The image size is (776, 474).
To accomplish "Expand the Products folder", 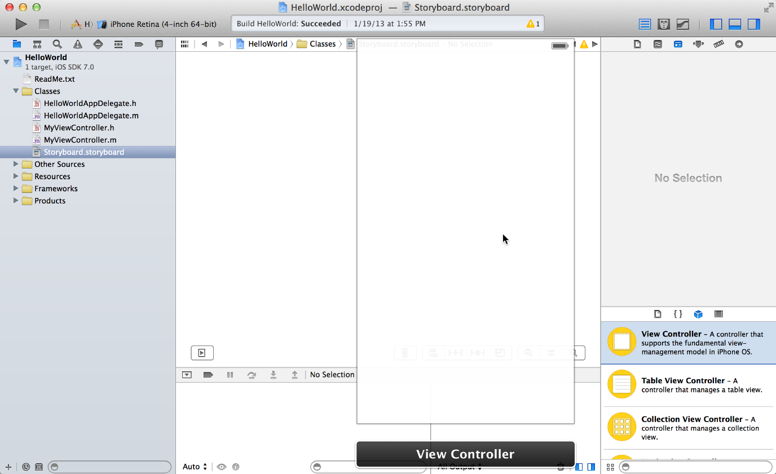I will (x=16, y=201).
